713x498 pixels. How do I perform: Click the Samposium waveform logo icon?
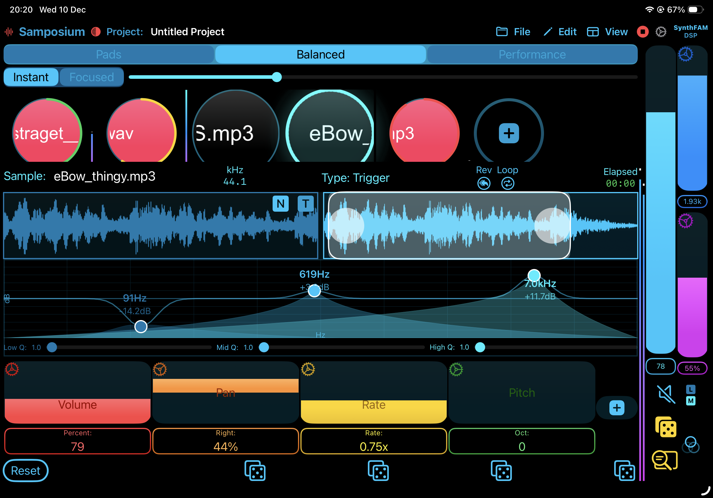pos(9,32)
